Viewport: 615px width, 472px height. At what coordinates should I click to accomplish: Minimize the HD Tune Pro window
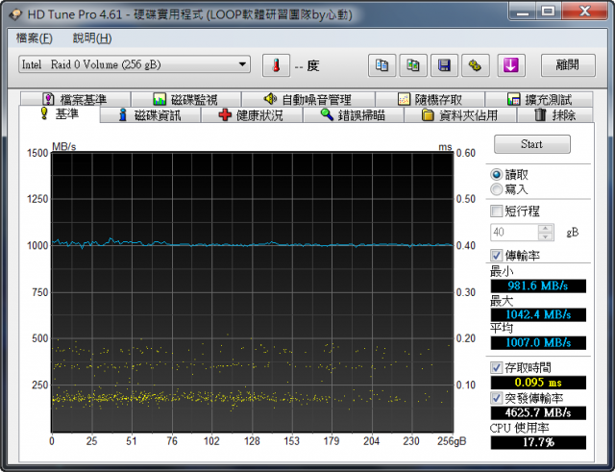click(x=523, y=11)
